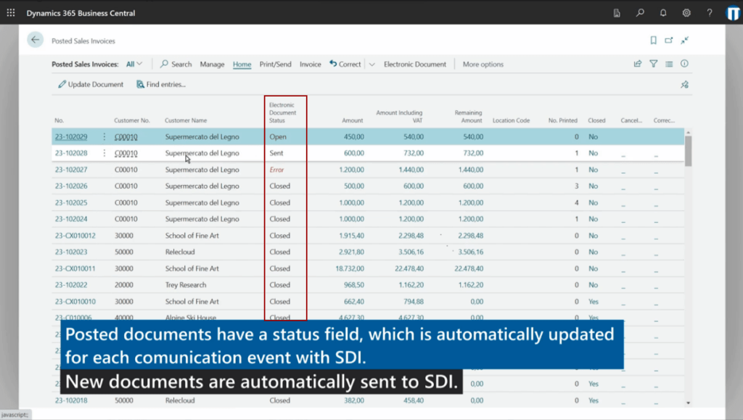Image resolution: width=743 pixels, height=420 pixels.
Task: Collapse the page with the shrink arrows icon
Action: (684, 40)
